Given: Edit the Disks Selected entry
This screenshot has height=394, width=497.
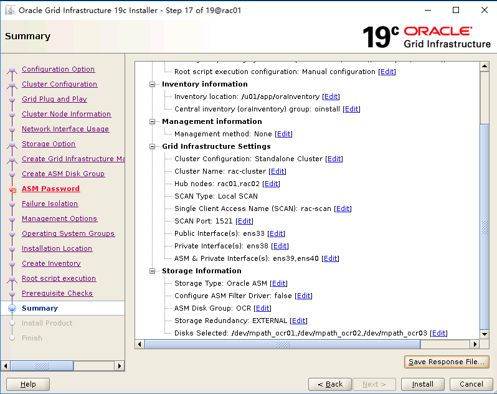Looking at the screenshot, I should 438,333.
